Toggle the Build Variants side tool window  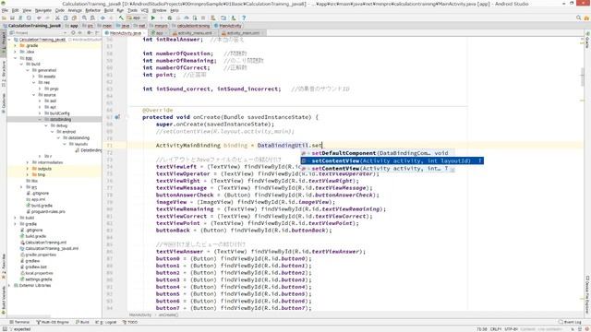coord(4,300)
